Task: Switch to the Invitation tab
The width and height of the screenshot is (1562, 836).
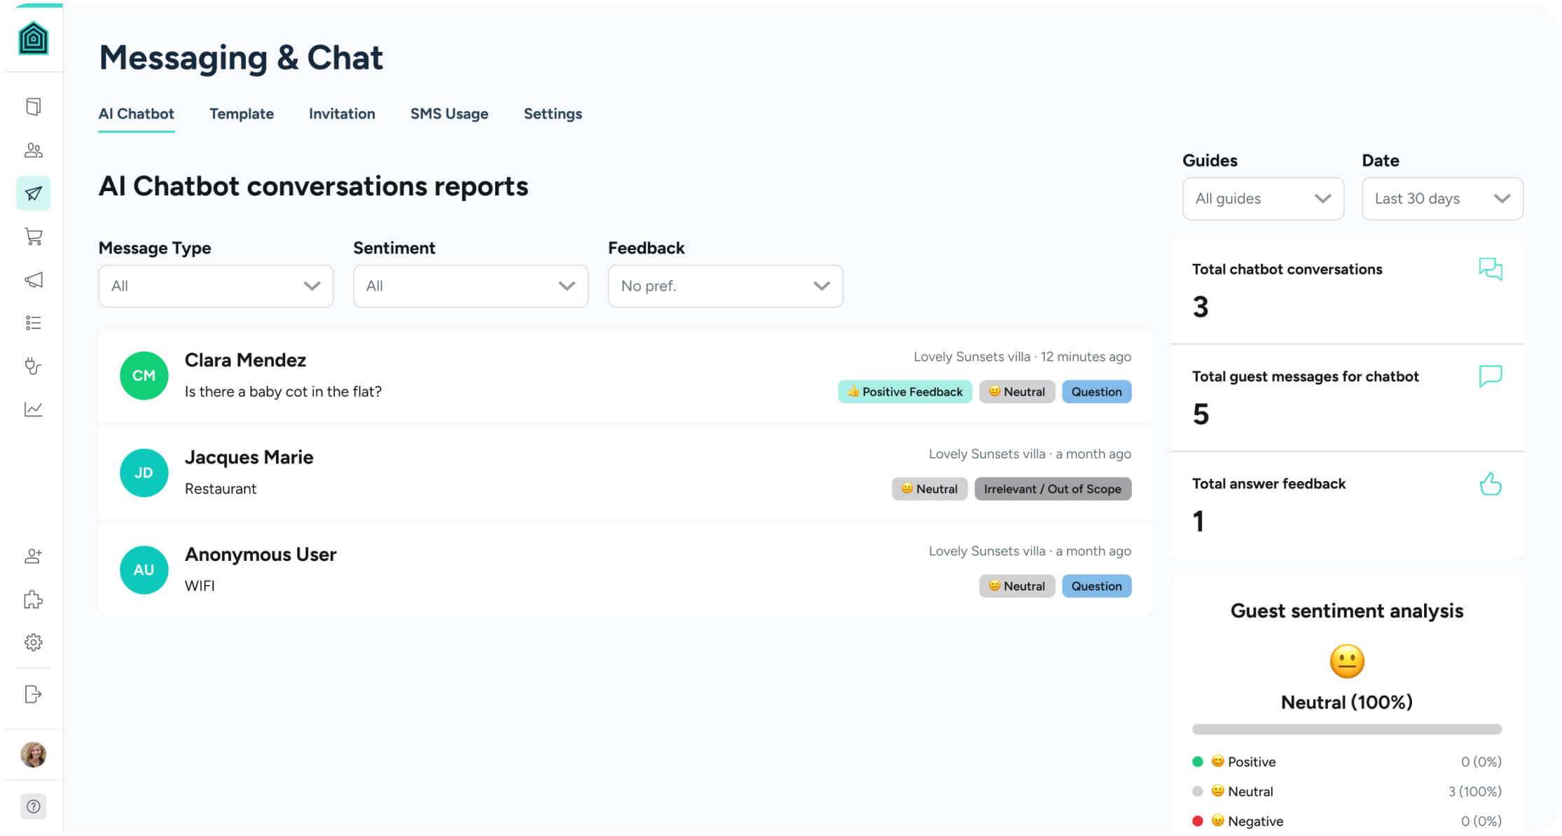Action: (x=342, y=113)
